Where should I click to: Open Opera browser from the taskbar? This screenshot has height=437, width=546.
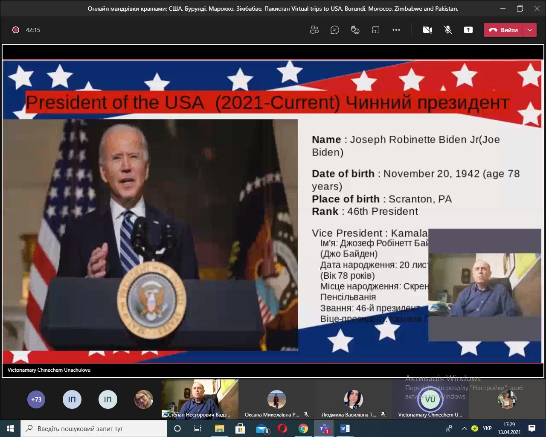point(282,428)
